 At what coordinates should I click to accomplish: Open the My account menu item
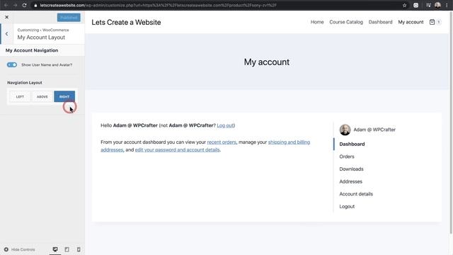pyautogui.click(x=411, y=22)
